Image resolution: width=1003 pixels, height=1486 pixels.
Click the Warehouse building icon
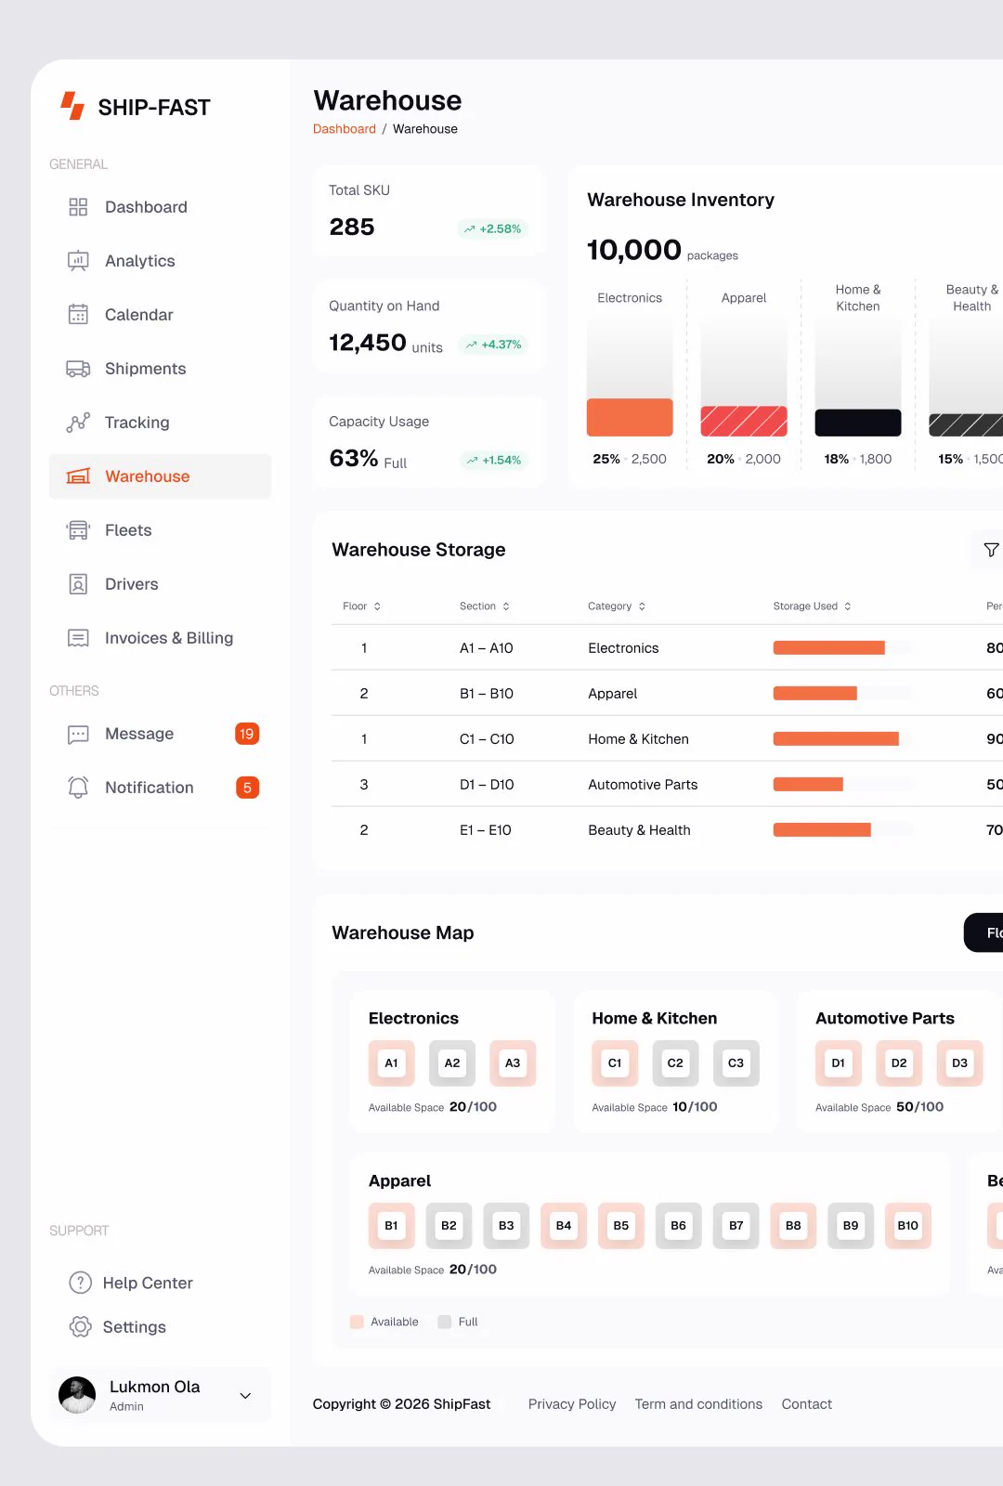pyautogui.click(x=78, y=476)
